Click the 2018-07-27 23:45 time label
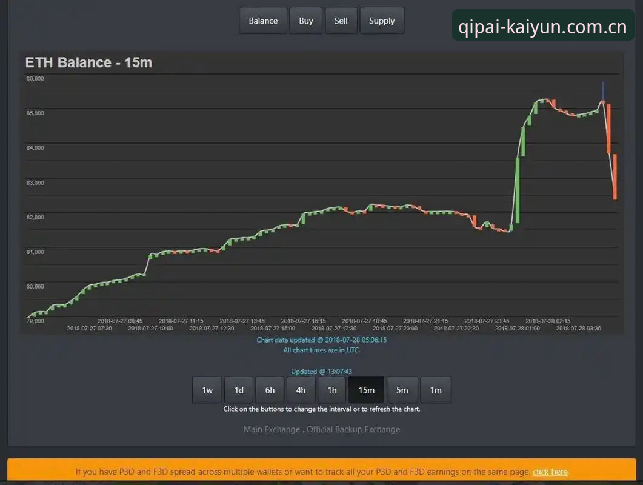The height and width of the screenshot is (485, 643). point(487,321)
